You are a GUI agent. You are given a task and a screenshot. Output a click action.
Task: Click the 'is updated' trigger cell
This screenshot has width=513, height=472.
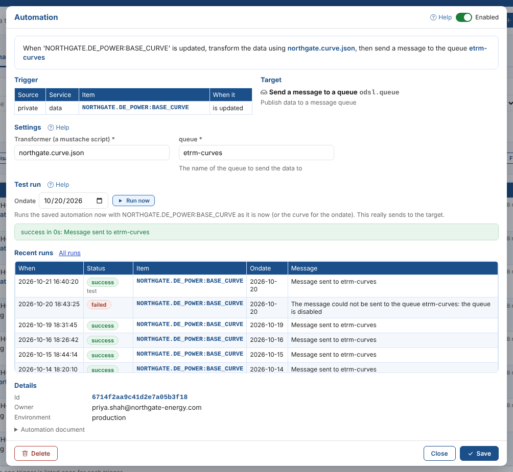click(230, 108)
